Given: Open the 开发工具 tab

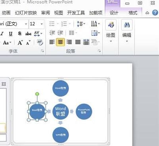Looking at the screenshot, I should pos(76,13).
